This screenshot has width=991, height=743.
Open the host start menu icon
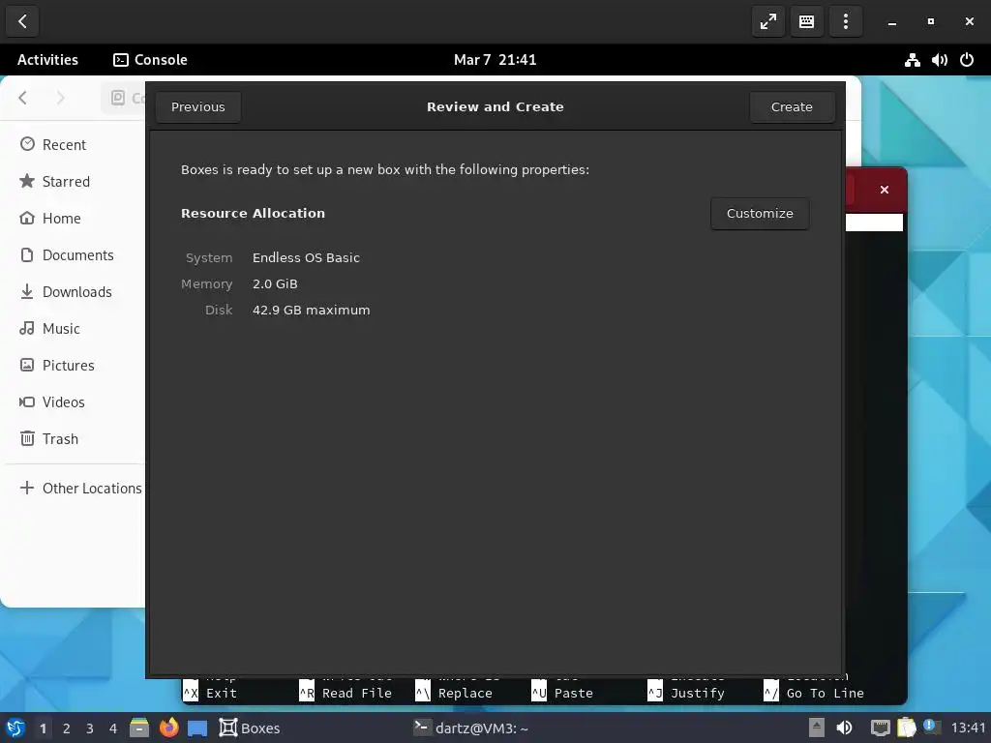[x=15, y=728]
